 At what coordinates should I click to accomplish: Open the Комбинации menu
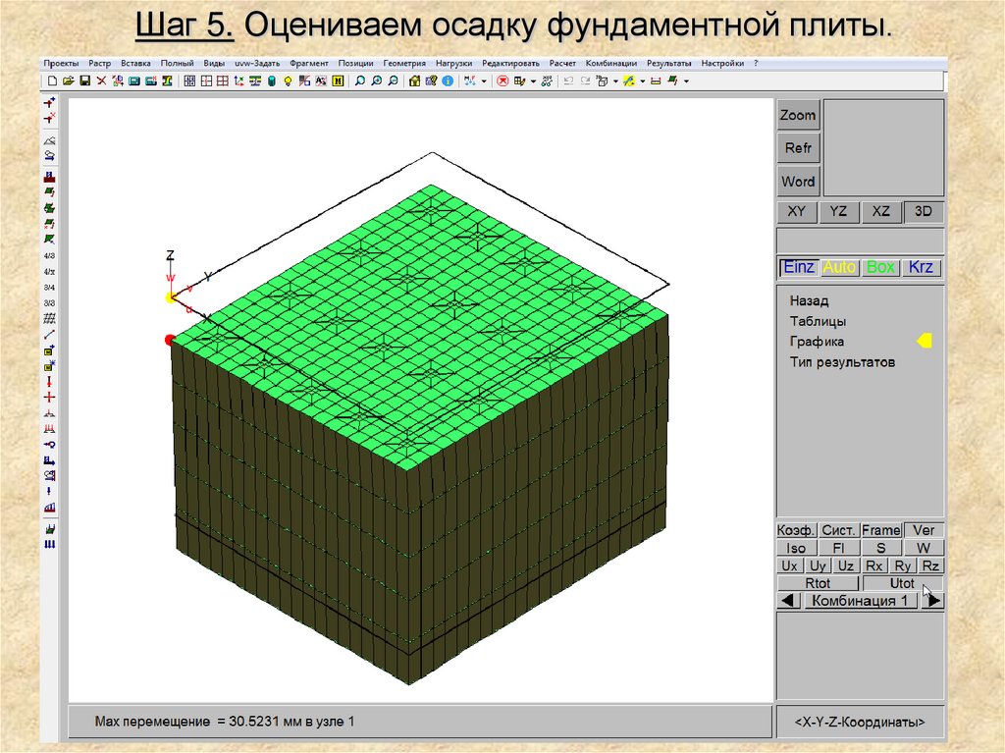(610, 63)
